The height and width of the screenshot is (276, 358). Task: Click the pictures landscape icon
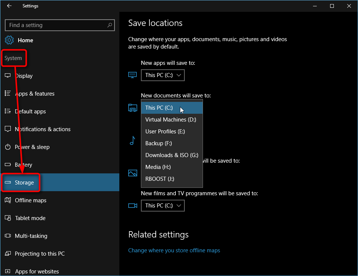pyautogui.click(x=132, y=173)
